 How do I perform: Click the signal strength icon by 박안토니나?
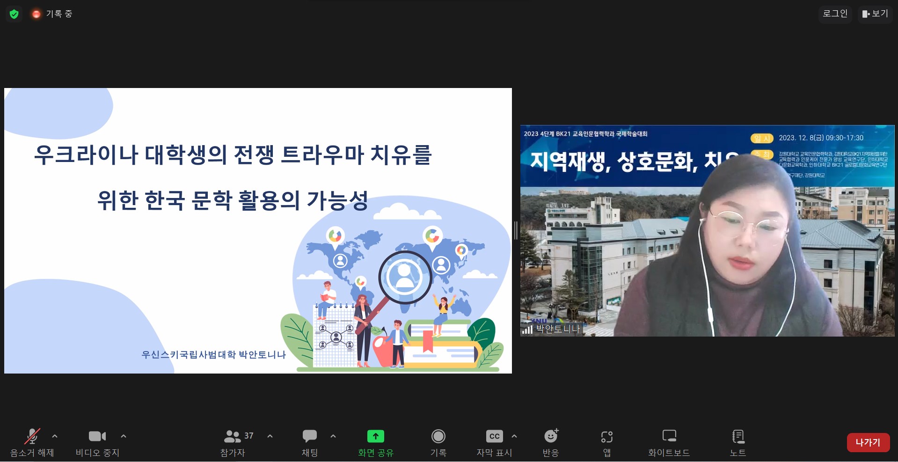coord(527,330)
